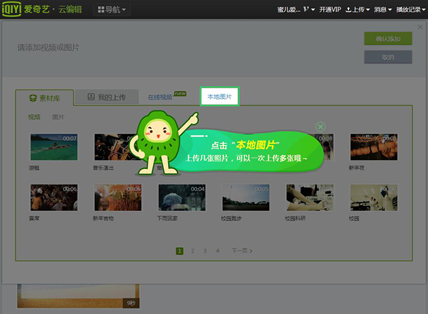Switch to the 素材库 tab
Screen dimensions: 428x314
[x=45, y=98]
